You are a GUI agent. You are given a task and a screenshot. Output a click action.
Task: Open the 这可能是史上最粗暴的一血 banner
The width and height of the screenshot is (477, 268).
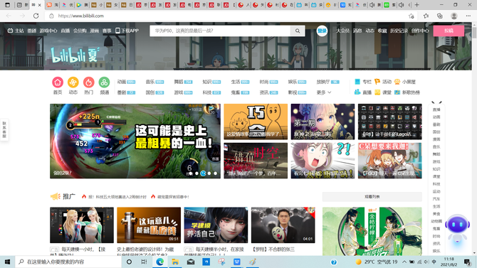[135, 141]
